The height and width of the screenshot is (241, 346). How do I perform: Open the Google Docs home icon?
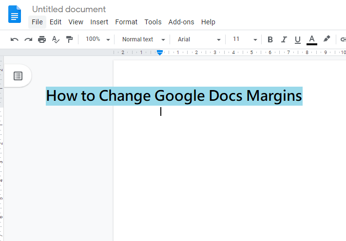15,15
